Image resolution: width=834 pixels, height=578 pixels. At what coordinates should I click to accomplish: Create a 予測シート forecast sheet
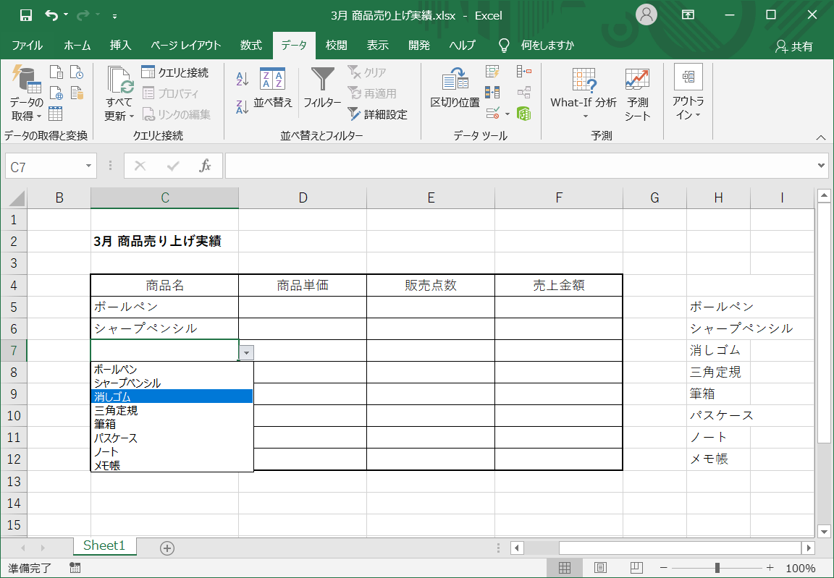point(636,94)
